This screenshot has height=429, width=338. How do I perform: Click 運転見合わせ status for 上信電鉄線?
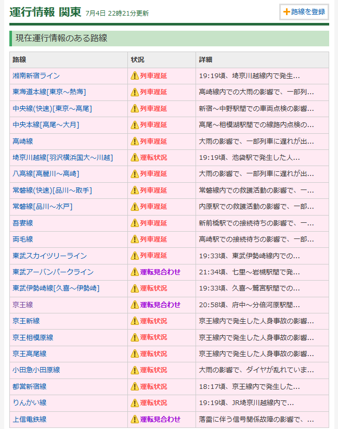click(160, 419)
